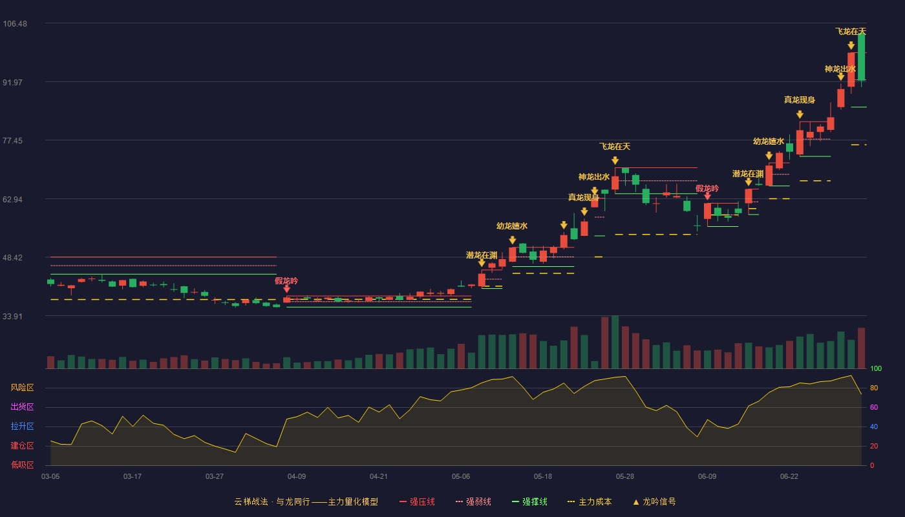The image size is (905, 517).
Task: Click the 106.48 price axis label
Action: [x=15, y=24]
